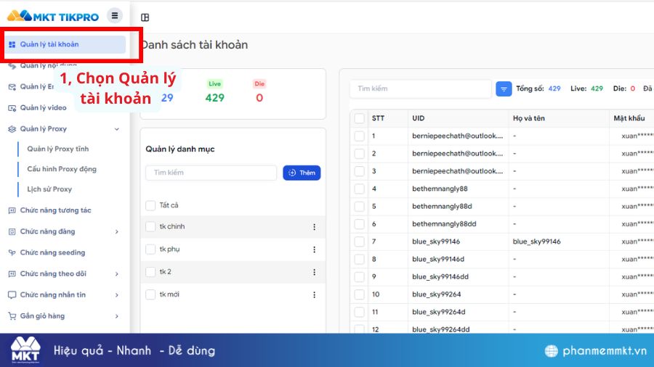The image size is (654, 367).
Task: Click the Họ và tên column header
Action: pyautogui.click(x=529, y=118)
